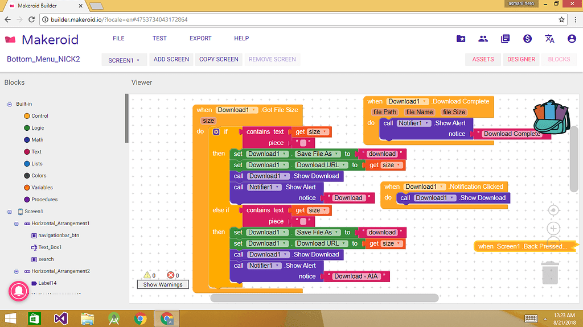The width and height of the screenshot is (583, 327).
Task: Click the Show Warnings button
Action: point(163,284)
